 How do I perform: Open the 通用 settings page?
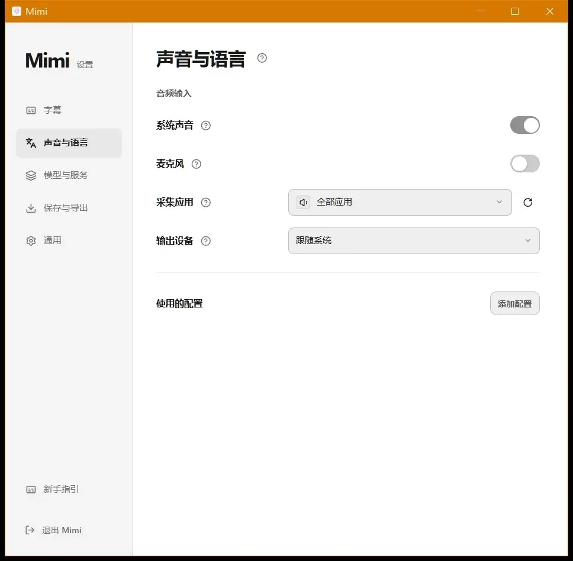coord(69,241)
